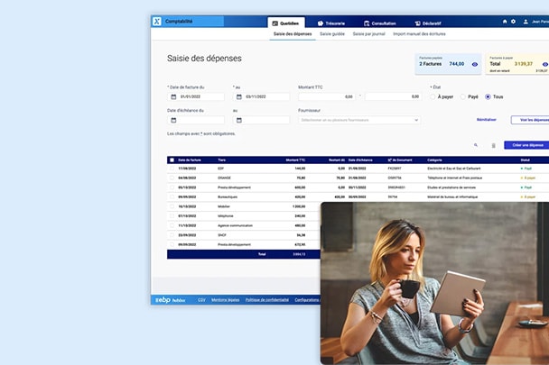Click the 'ORANGE' tiers cell
Screen dimensions: 549x365
[x=225, y=178]
